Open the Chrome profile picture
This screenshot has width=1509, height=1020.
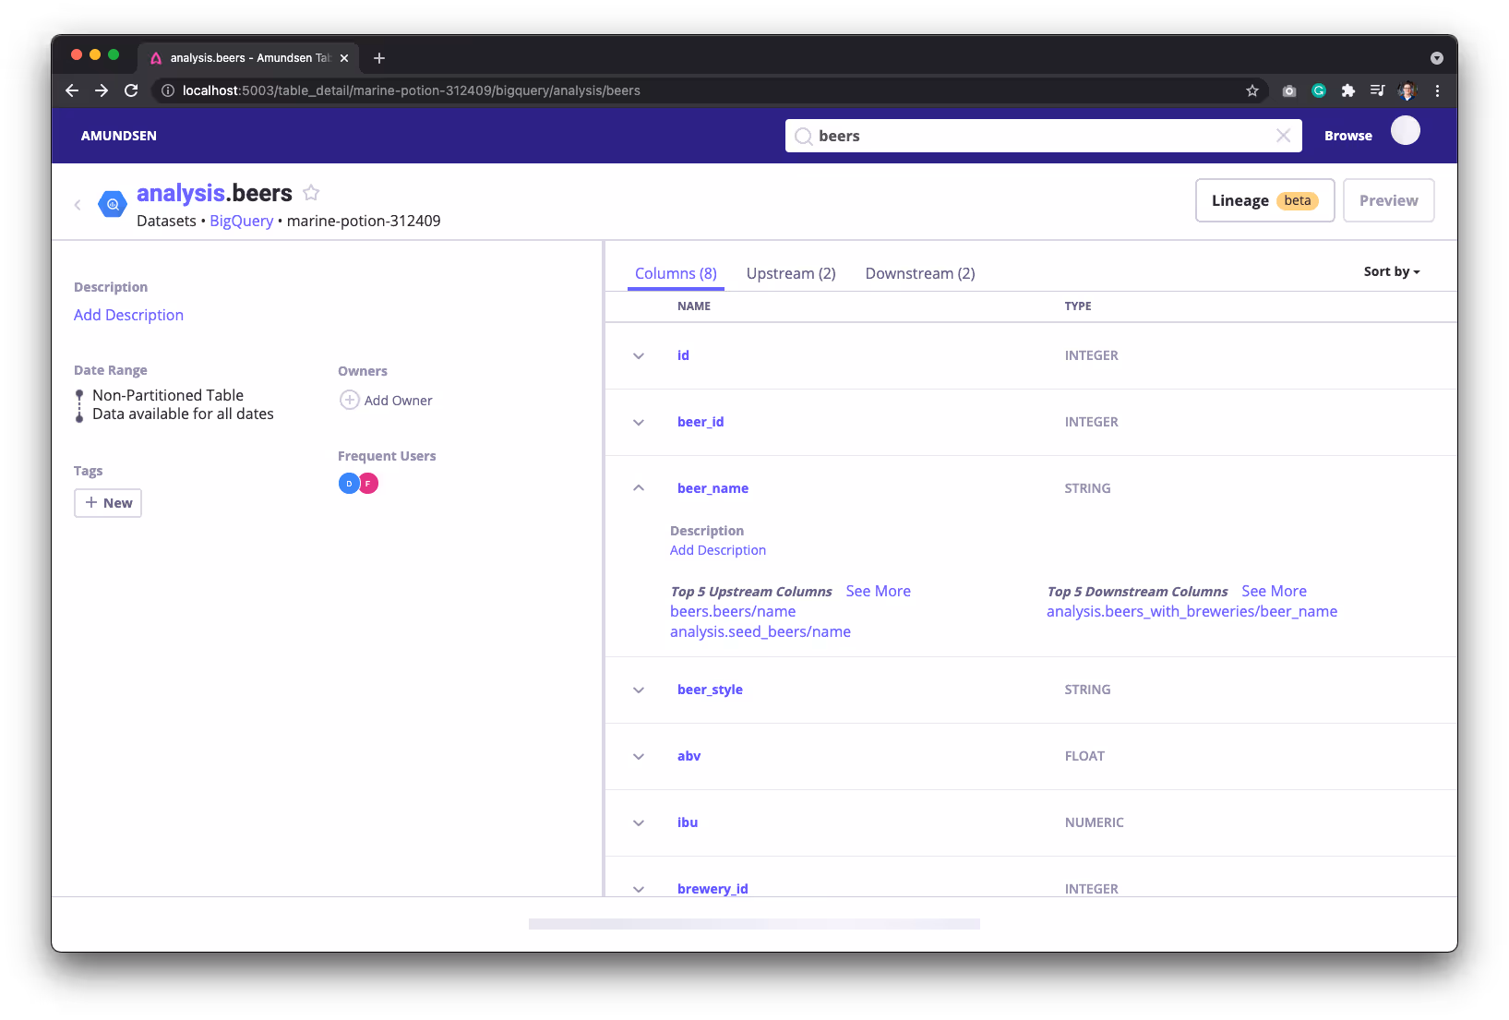tap(1407, 90)
